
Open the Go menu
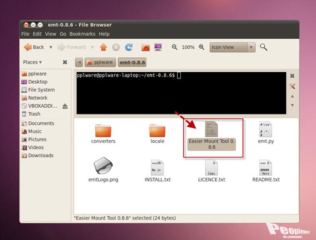[x=63, y=34]
